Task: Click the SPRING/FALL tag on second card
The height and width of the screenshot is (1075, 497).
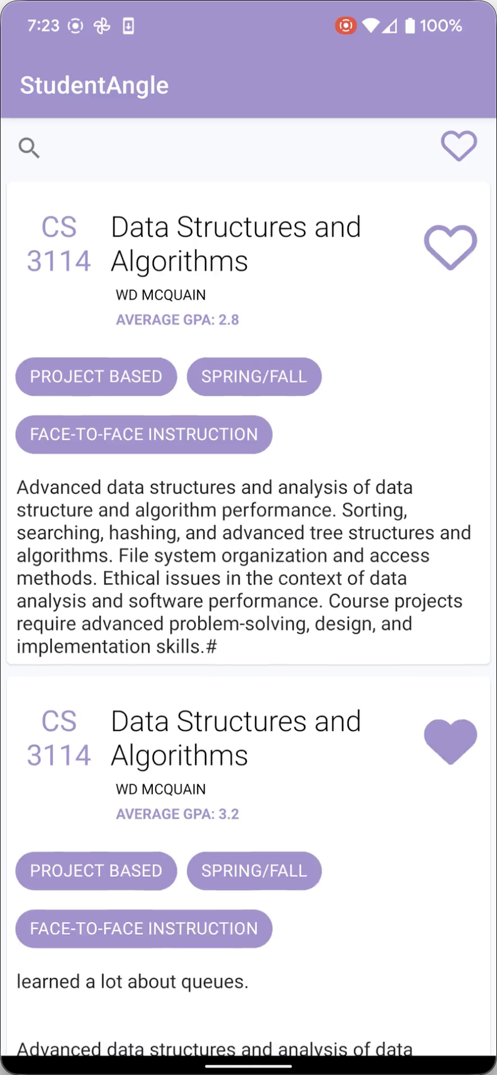Action: [x=254, y=871]
